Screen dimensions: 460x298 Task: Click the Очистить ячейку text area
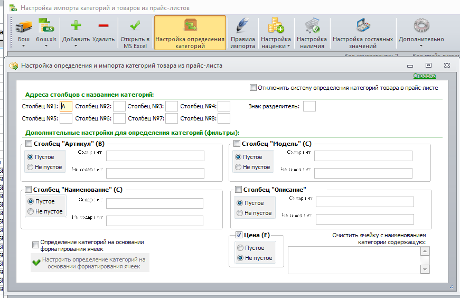coord(354,260)
